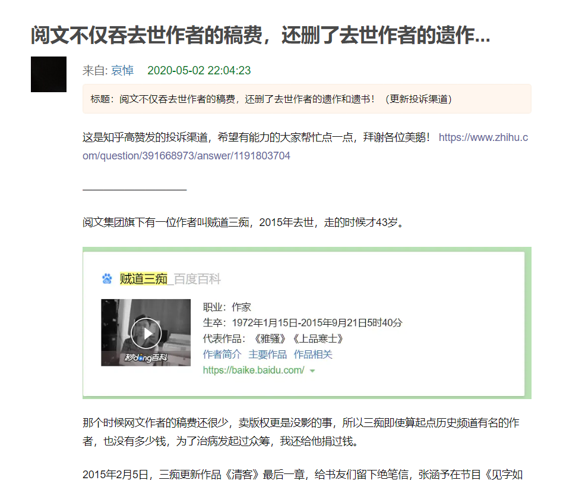
Task: Expand the arrow beside the baike.baidu.com URL
Action: (x=312, y=371)
